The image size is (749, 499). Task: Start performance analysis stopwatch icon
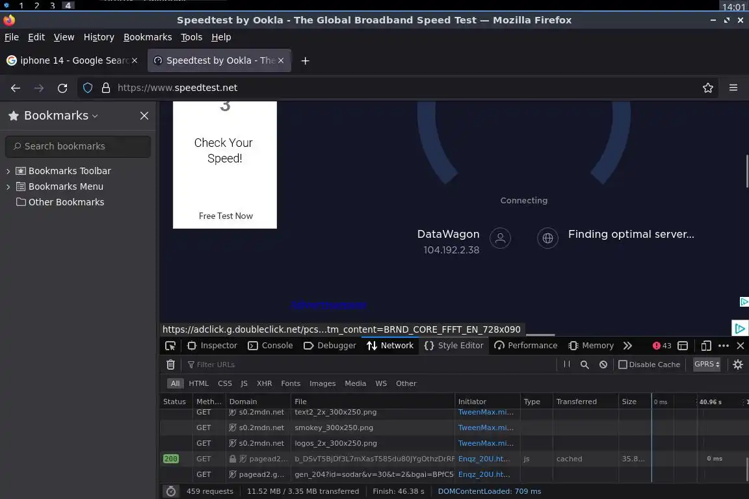click(x=171, y=491)
